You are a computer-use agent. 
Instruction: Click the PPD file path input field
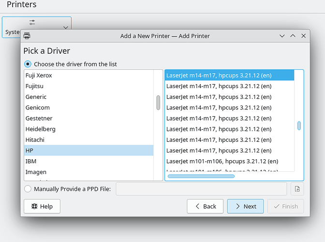(201, 189)
